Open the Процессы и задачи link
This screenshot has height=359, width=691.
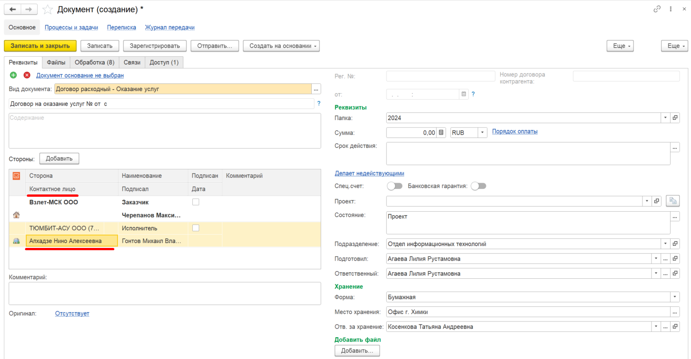71,27
